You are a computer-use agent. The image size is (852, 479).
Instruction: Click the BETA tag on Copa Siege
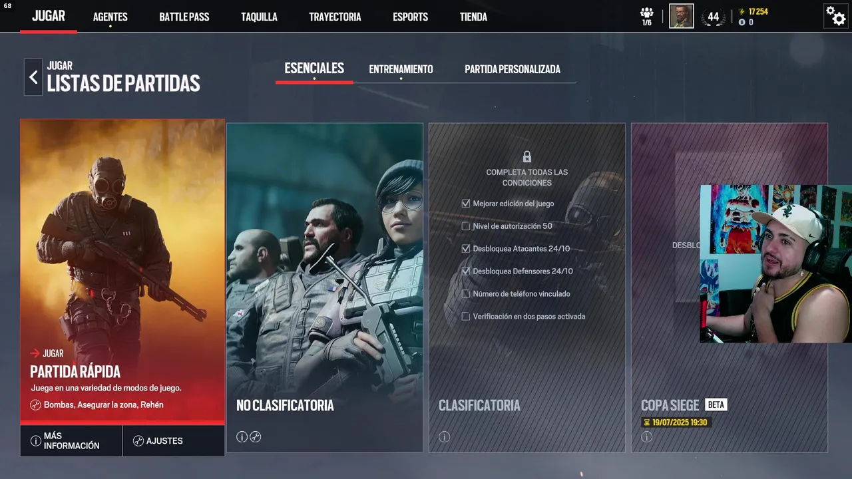716,404
